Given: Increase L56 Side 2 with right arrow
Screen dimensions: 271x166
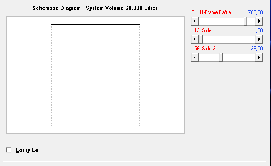Looking at the screenshot, I should coord(259,57).
